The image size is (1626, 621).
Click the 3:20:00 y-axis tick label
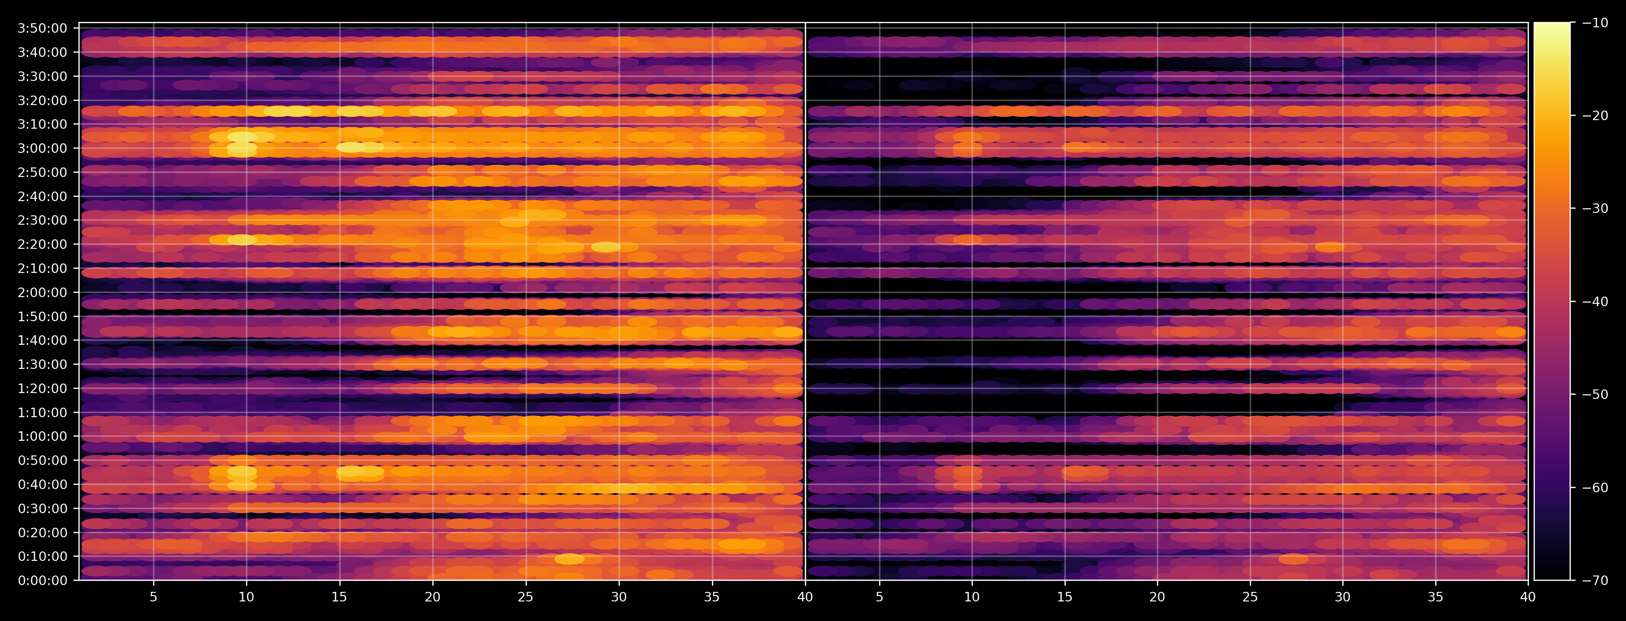tap(42, 100)
